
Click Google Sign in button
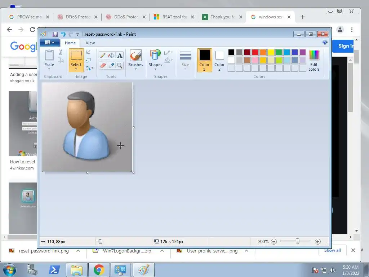[x=343, y=46]
